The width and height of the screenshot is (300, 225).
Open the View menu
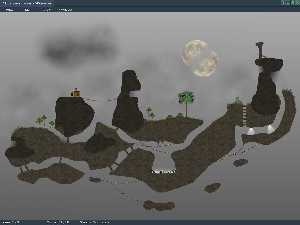[47, 10]
